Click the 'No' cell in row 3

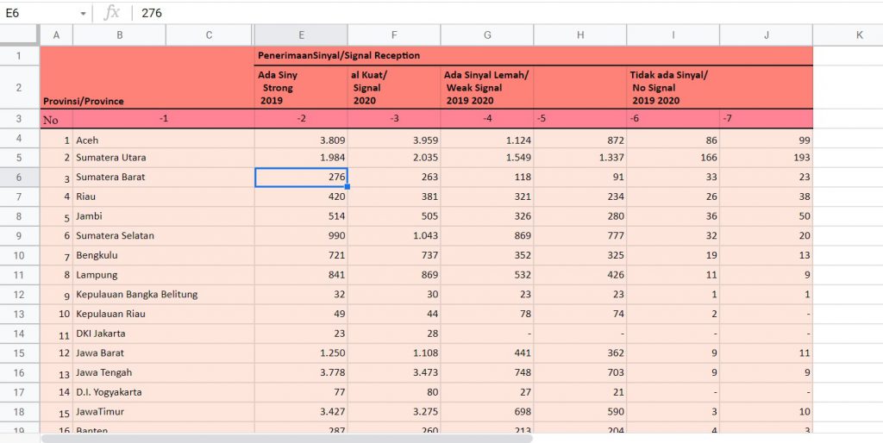(x=56, y=119)
